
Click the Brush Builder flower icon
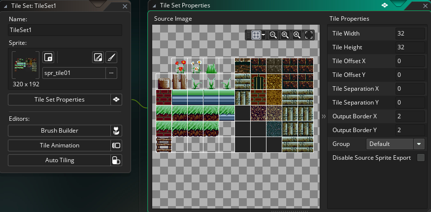tap(116, 131)
